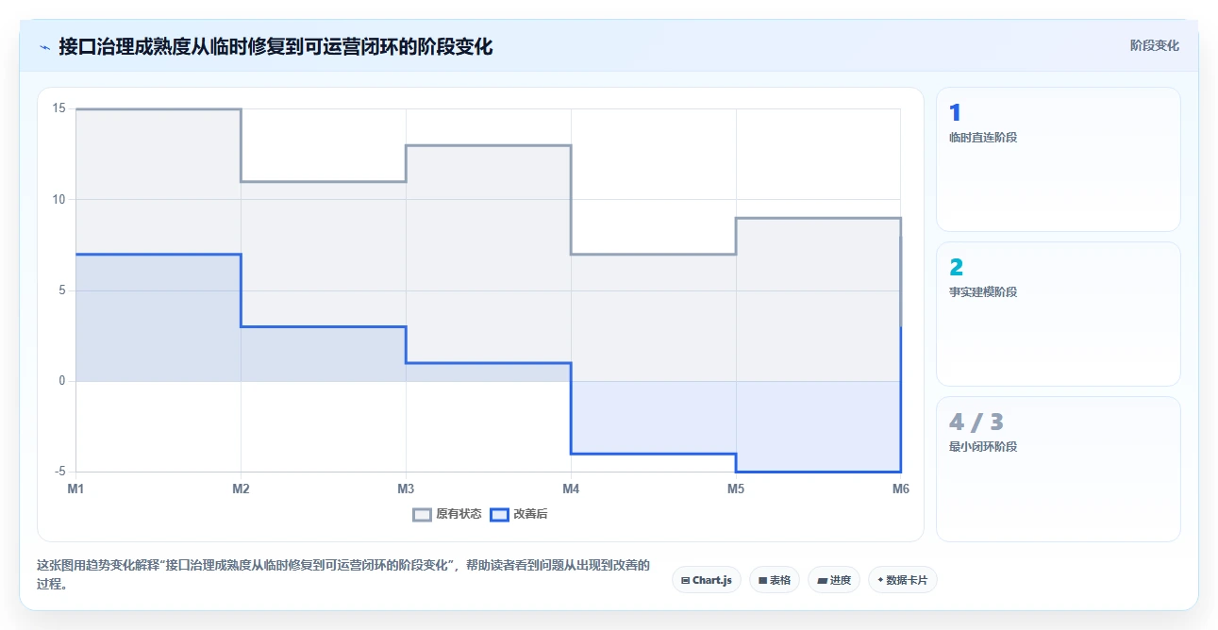
Task: Click the gray 原有状态 legend color box
Action: pyautogui.click(x=422, y=514)
